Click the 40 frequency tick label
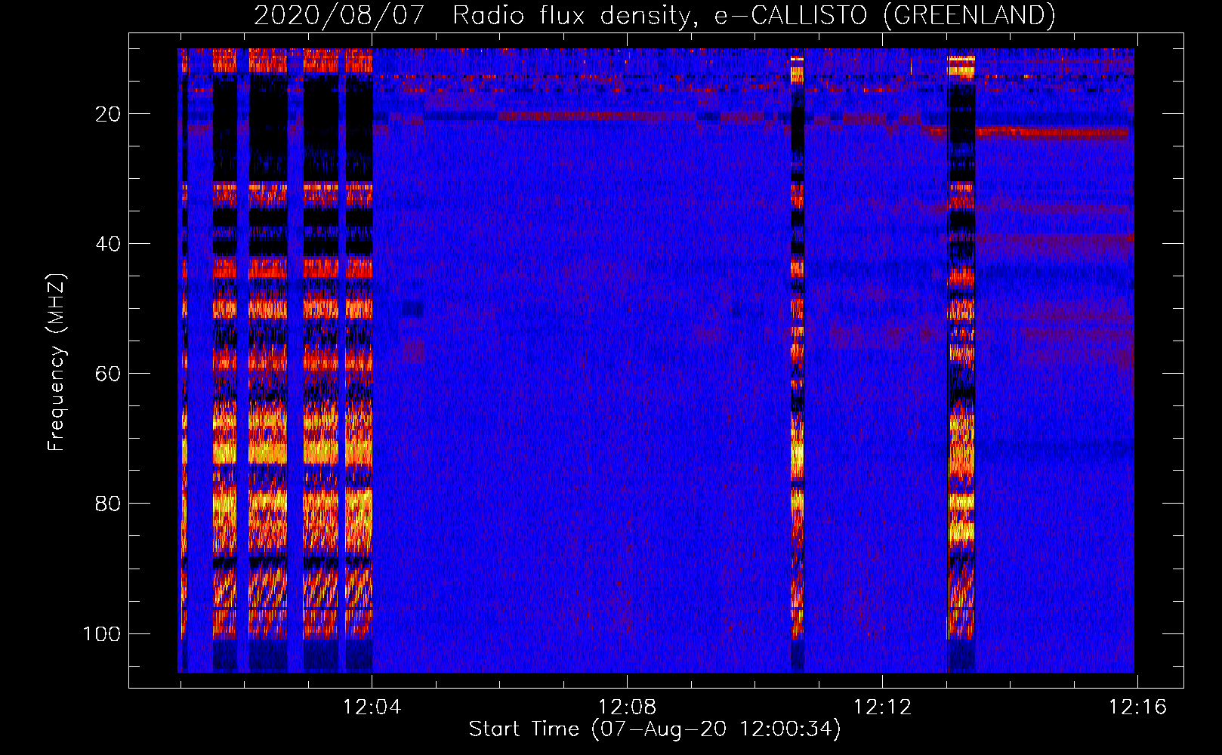 point(108,244)
